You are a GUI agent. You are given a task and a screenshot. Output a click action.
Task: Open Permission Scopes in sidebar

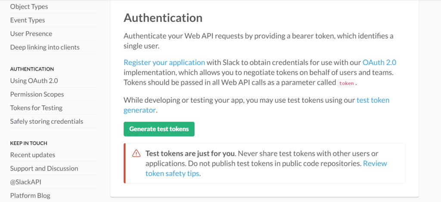point(37,94)
